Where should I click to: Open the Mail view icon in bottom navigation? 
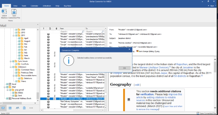click(3, 108)
